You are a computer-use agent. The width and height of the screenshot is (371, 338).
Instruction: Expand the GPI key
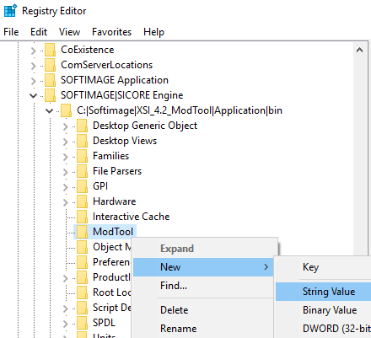point(66,187)
